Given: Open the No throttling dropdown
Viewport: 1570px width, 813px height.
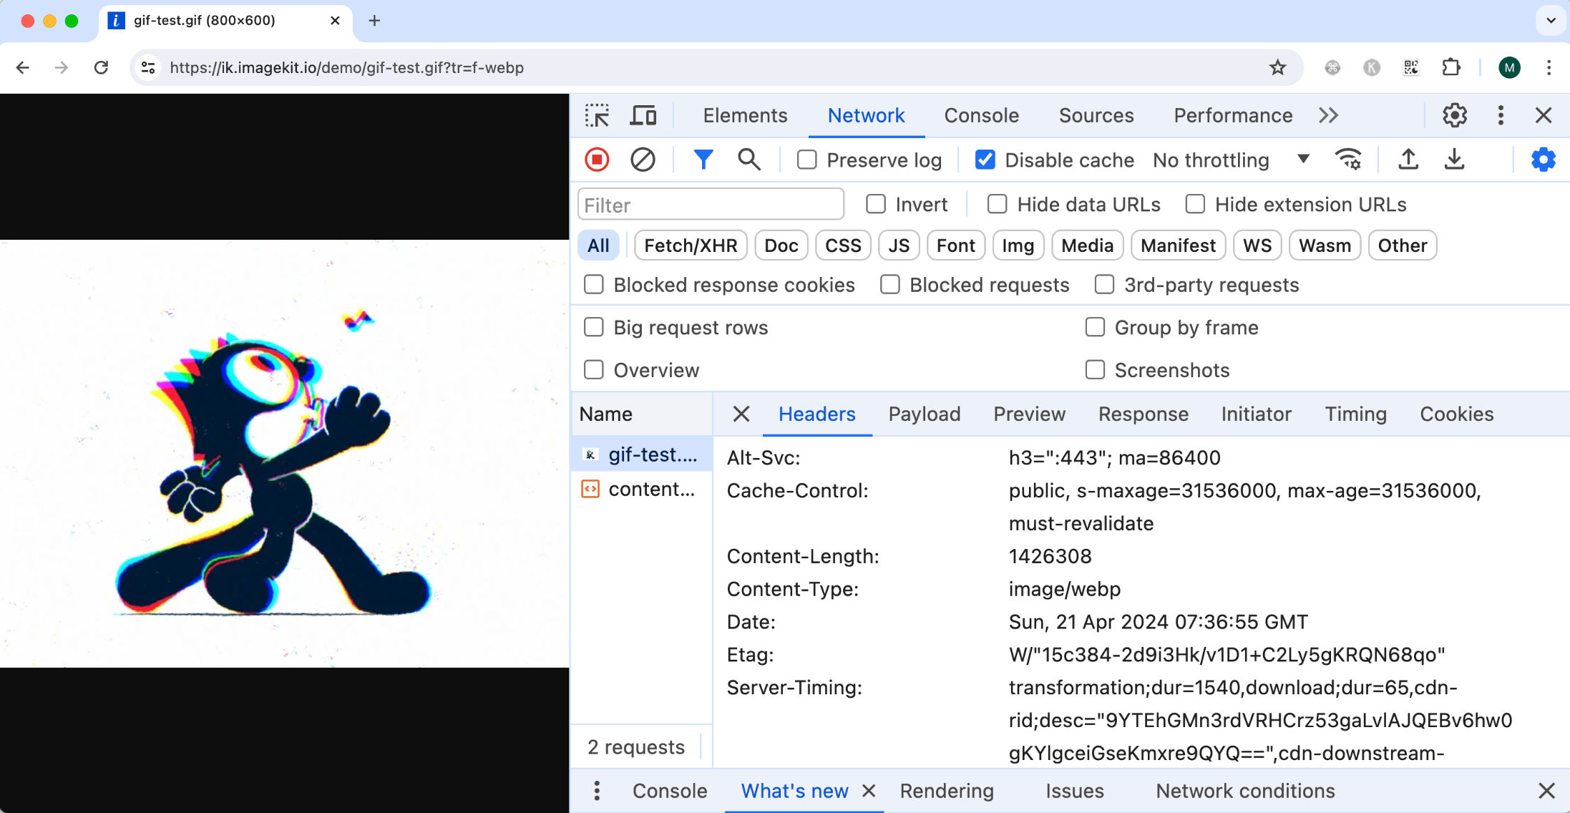Looking at the screenshot, I should [x=1231, y=160].
